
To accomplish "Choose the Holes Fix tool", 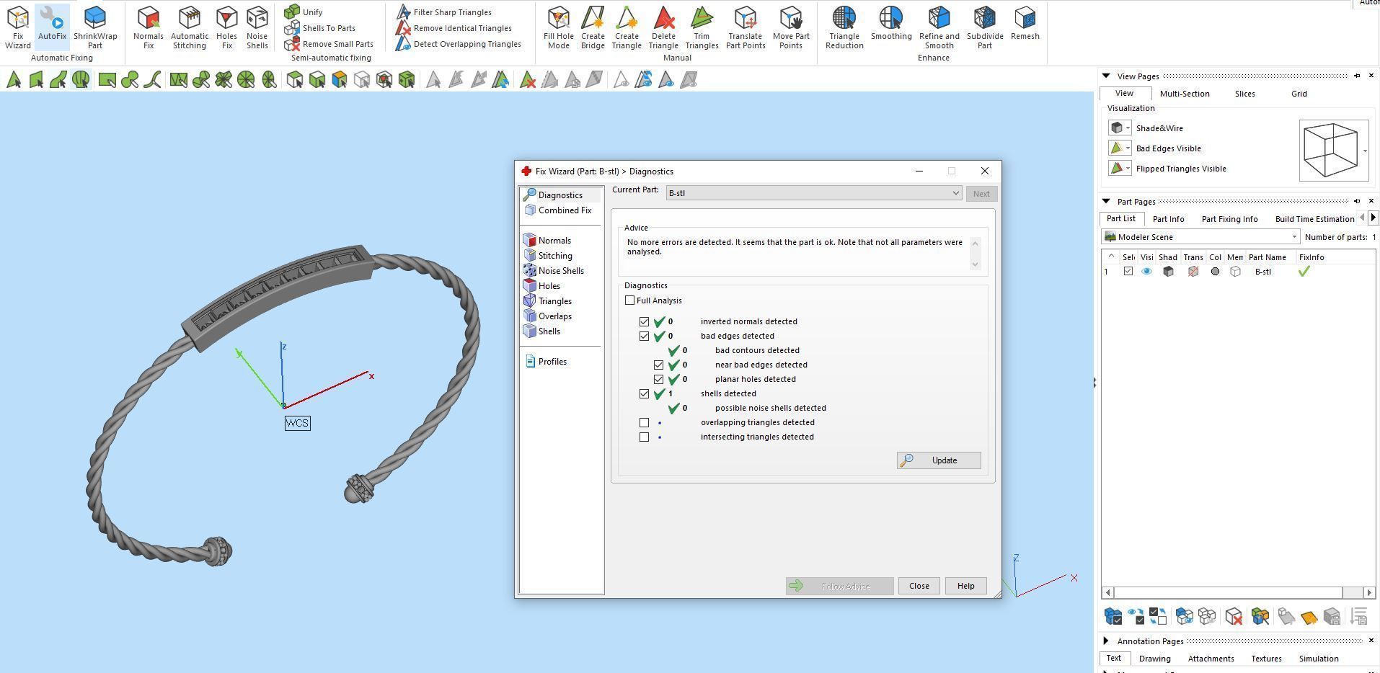I will [x=226, y=27].
